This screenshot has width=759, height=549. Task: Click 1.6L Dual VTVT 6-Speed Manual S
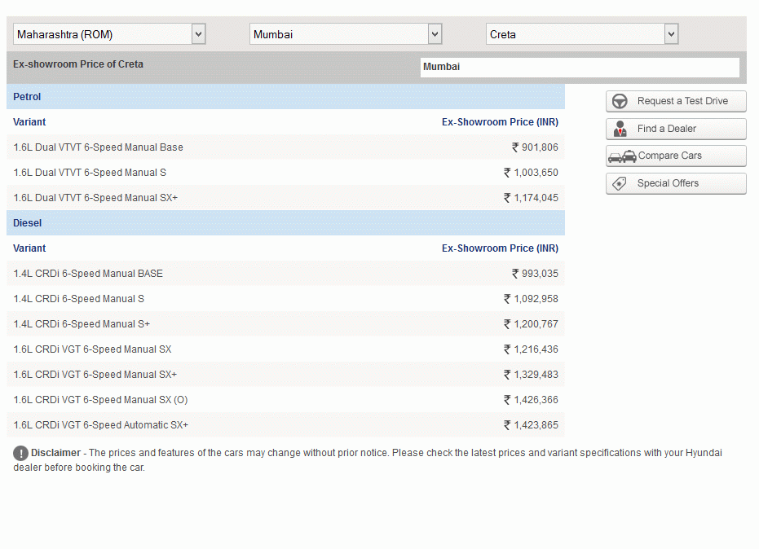tap(90, 173)
